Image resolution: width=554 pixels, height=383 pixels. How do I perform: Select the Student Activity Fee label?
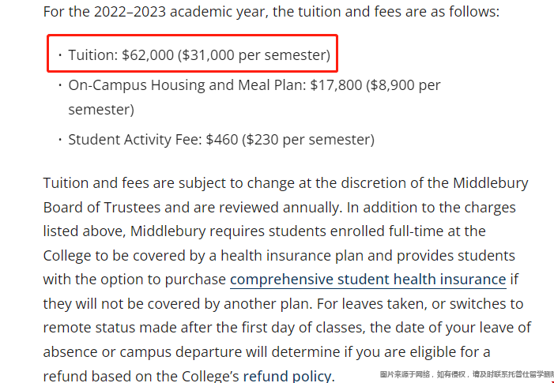(135, 140)
